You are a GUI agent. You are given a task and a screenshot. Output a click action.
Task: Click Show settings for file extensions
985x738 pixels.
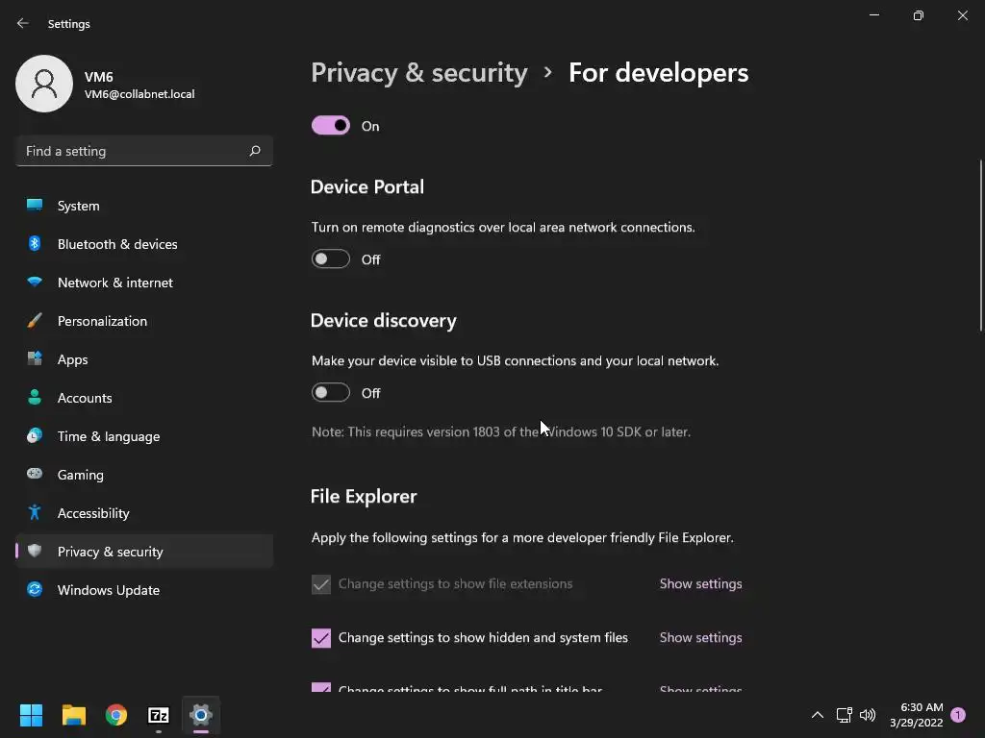click(x=700, y=584)
